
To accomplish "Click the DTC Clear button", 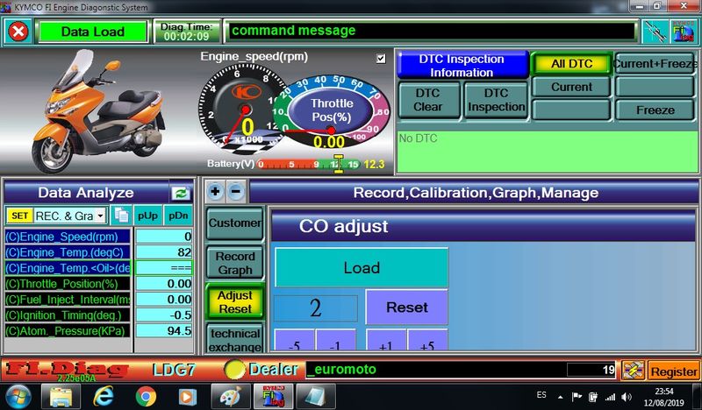I will pos(428,100).
